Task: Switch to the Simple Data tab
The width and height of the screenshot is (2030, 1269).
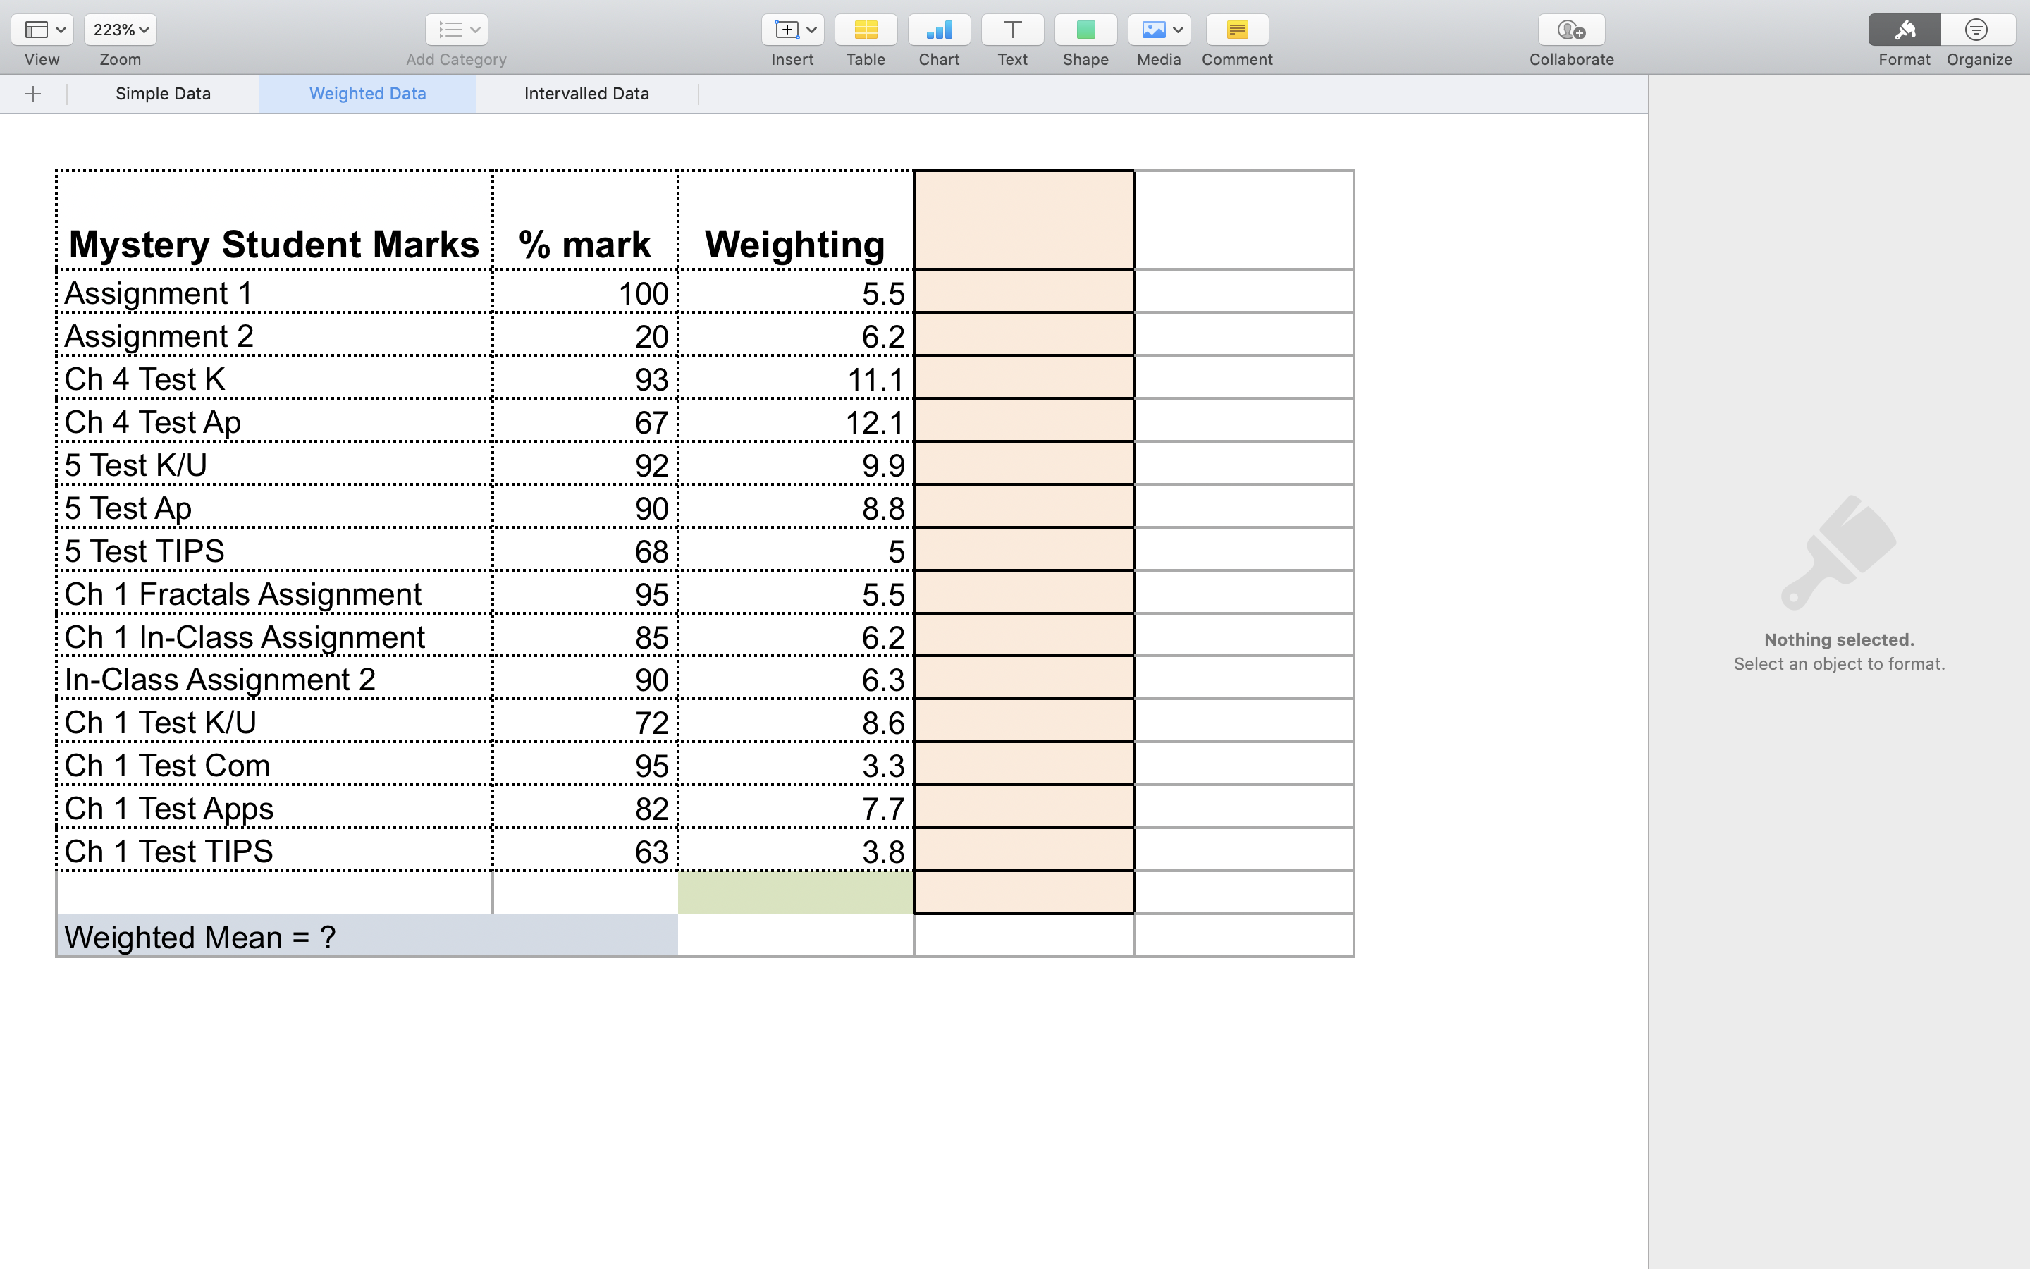Action: (163, 93)
